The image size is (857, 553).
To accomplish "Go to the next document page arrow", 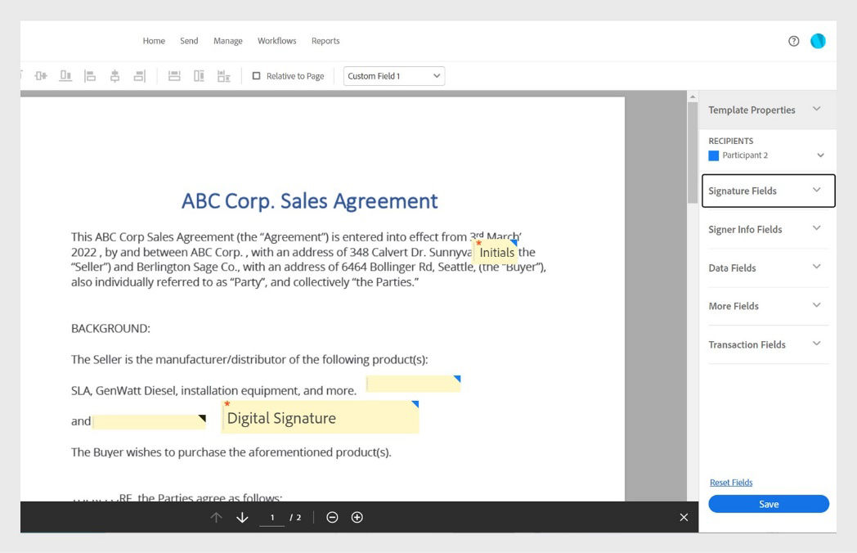I will (241, 517).
